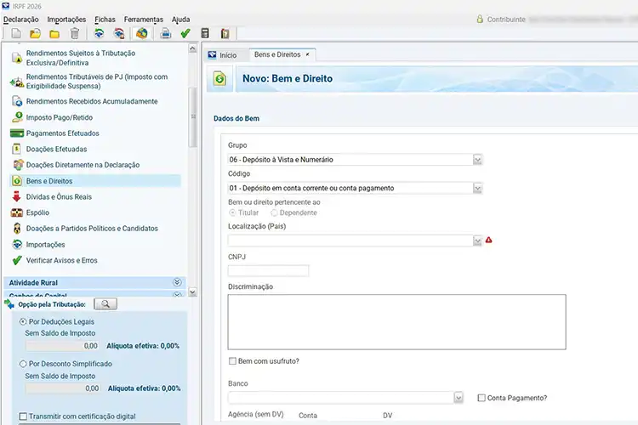Click inside the Discriminação text area
The width and height of the screenshot is (638, 425).
(396, 321)
